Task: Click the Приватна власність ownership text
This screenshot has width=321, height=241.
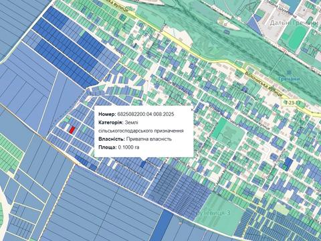Action: pos(148,139)
